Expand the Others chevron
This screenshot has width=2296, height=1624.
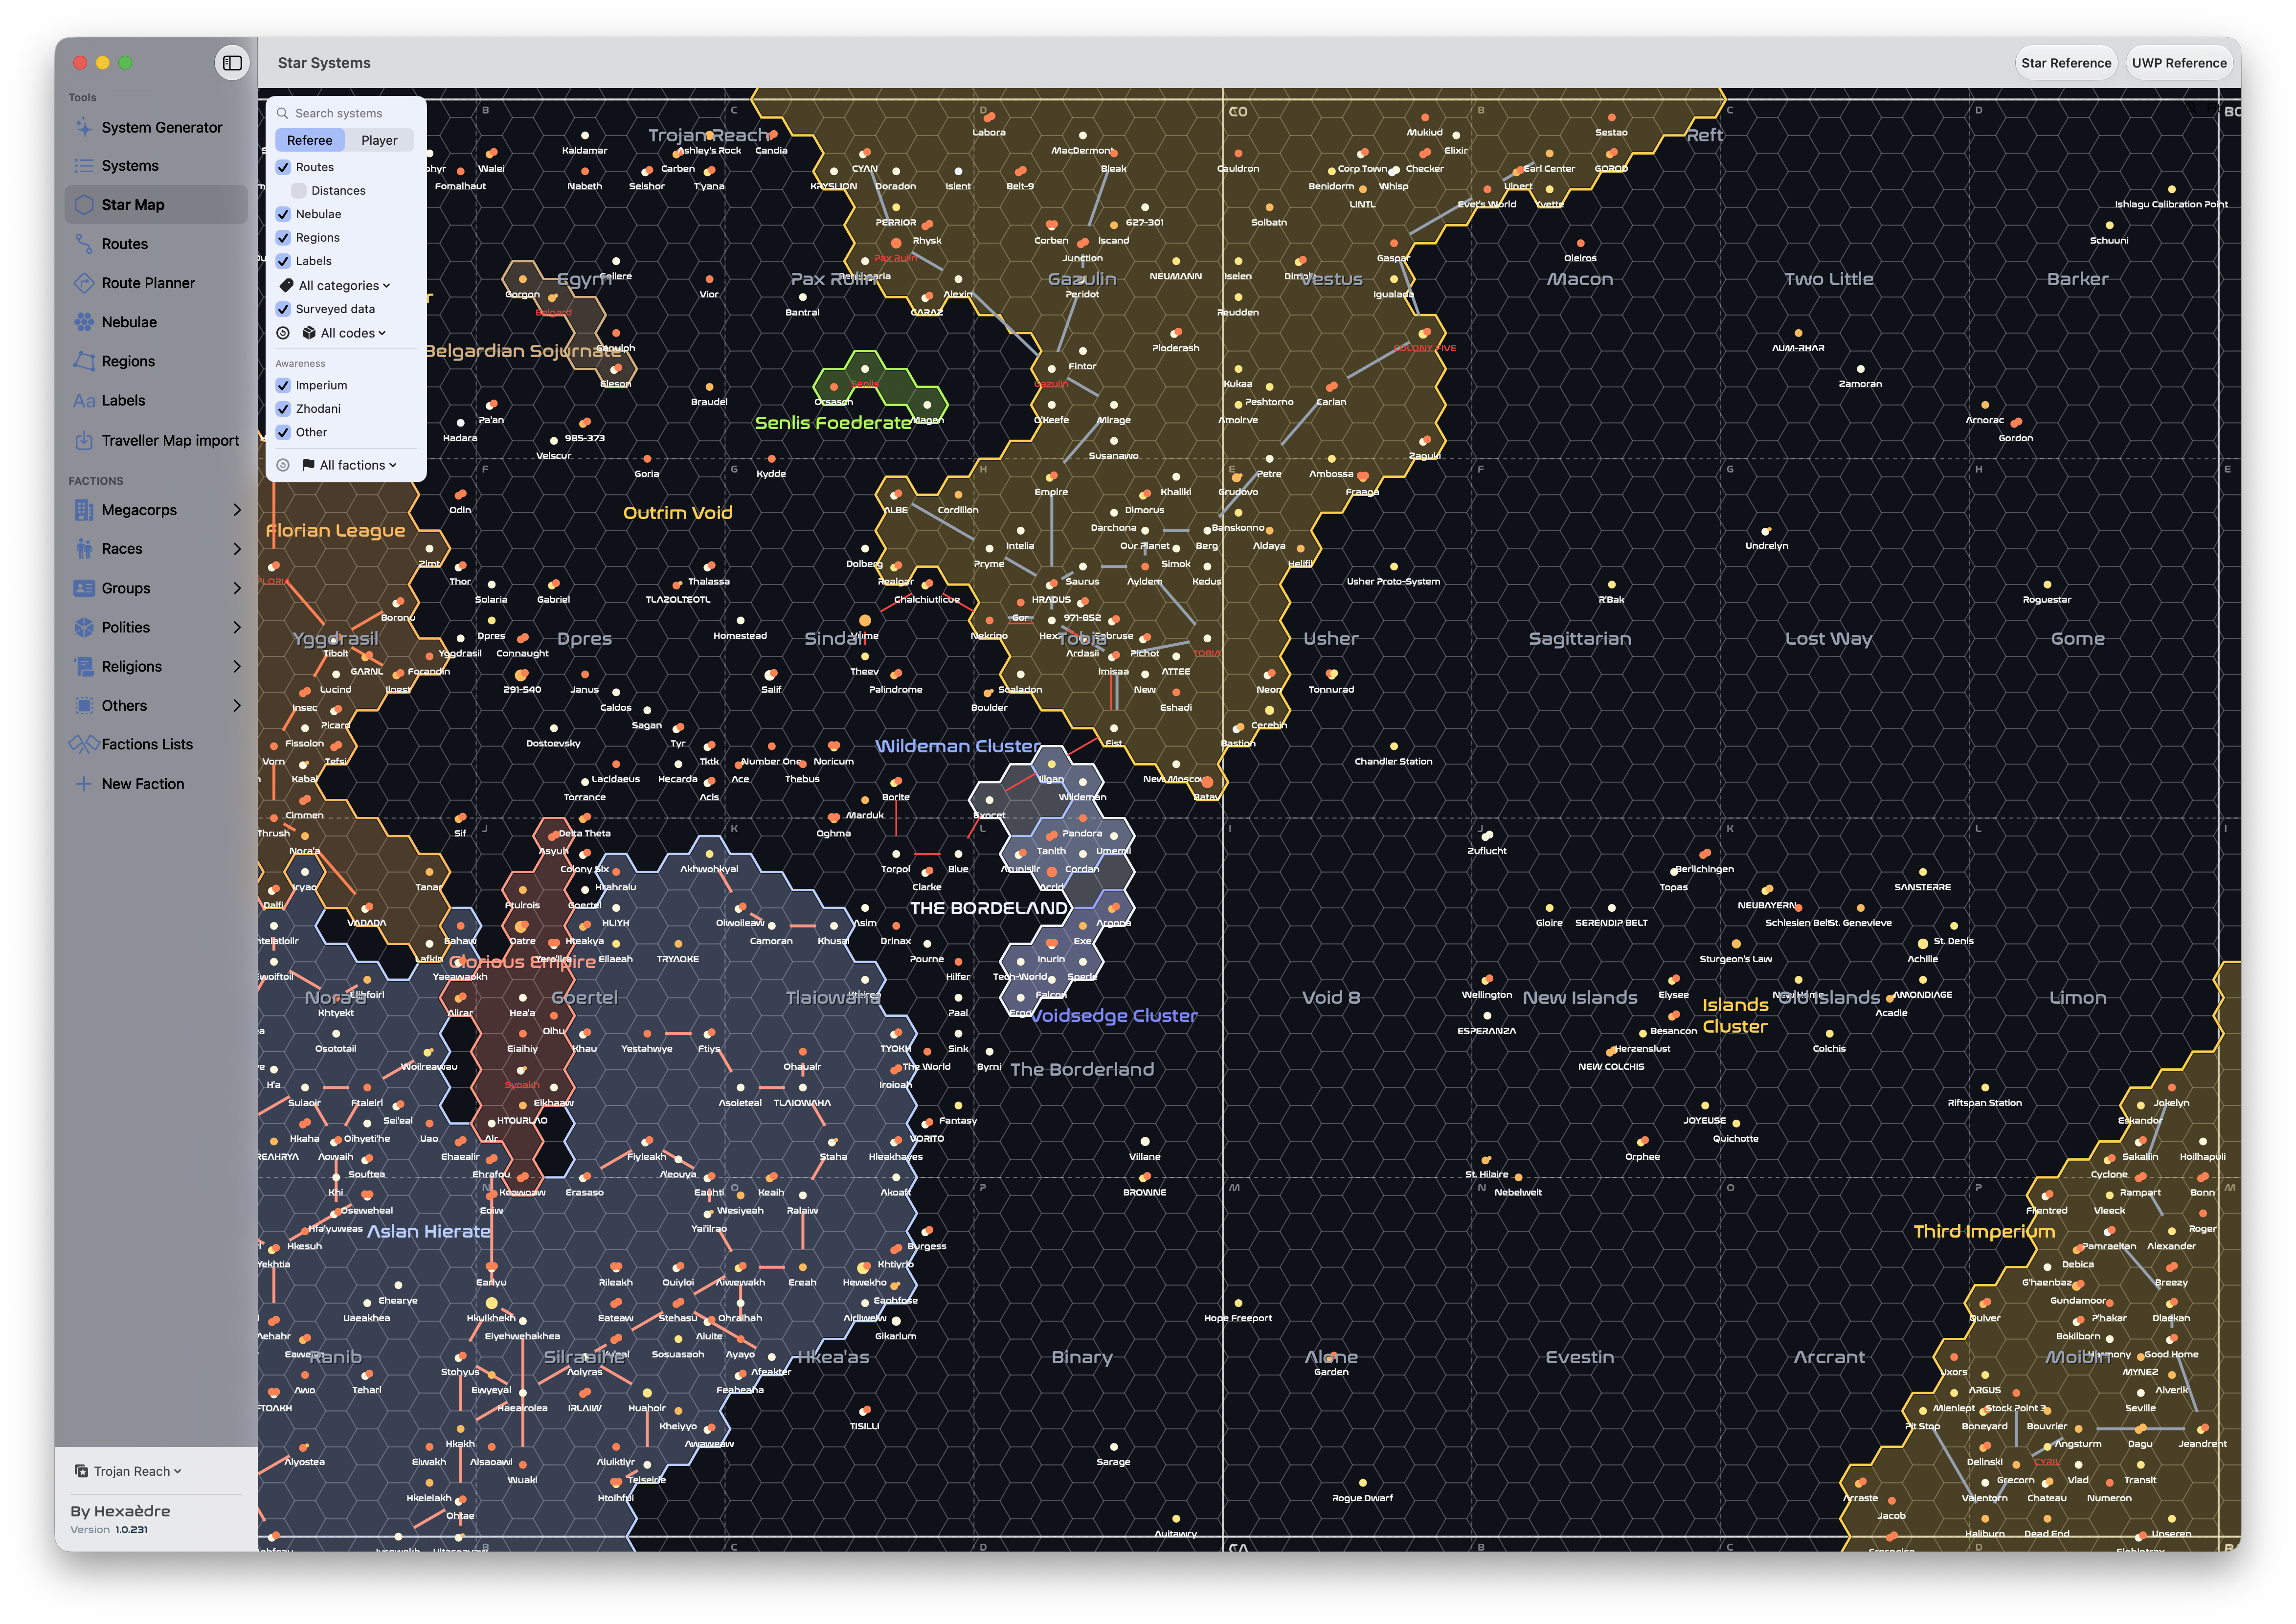237,706
